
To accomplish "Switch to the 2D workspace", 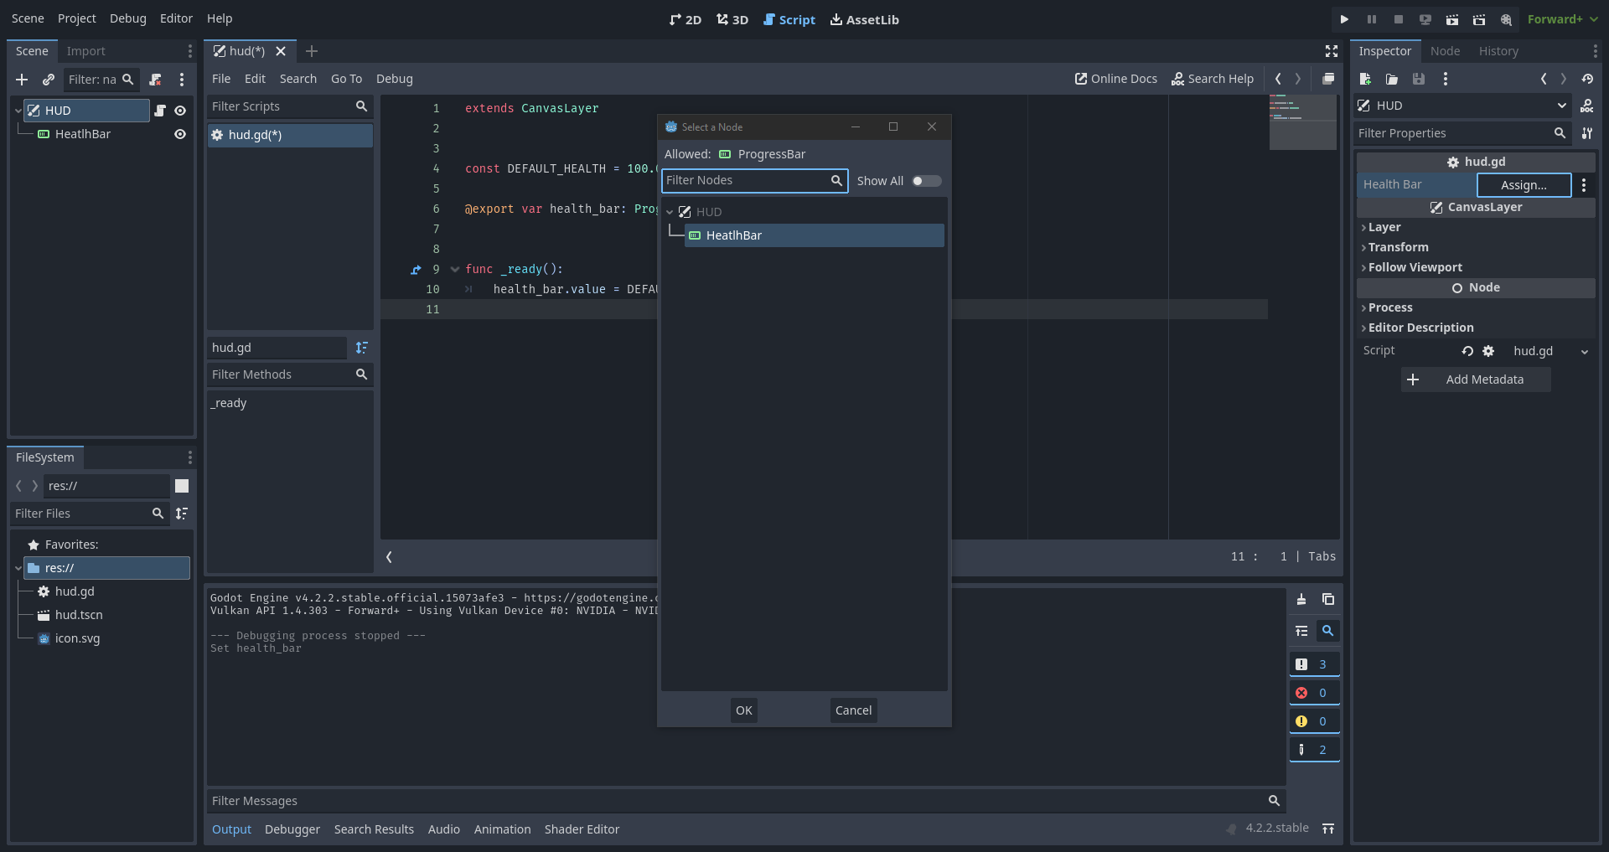I will 685,19.
